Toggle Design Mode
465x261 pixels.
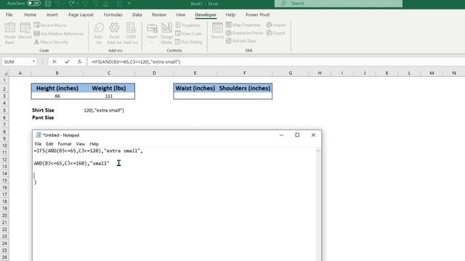(166, 33)
